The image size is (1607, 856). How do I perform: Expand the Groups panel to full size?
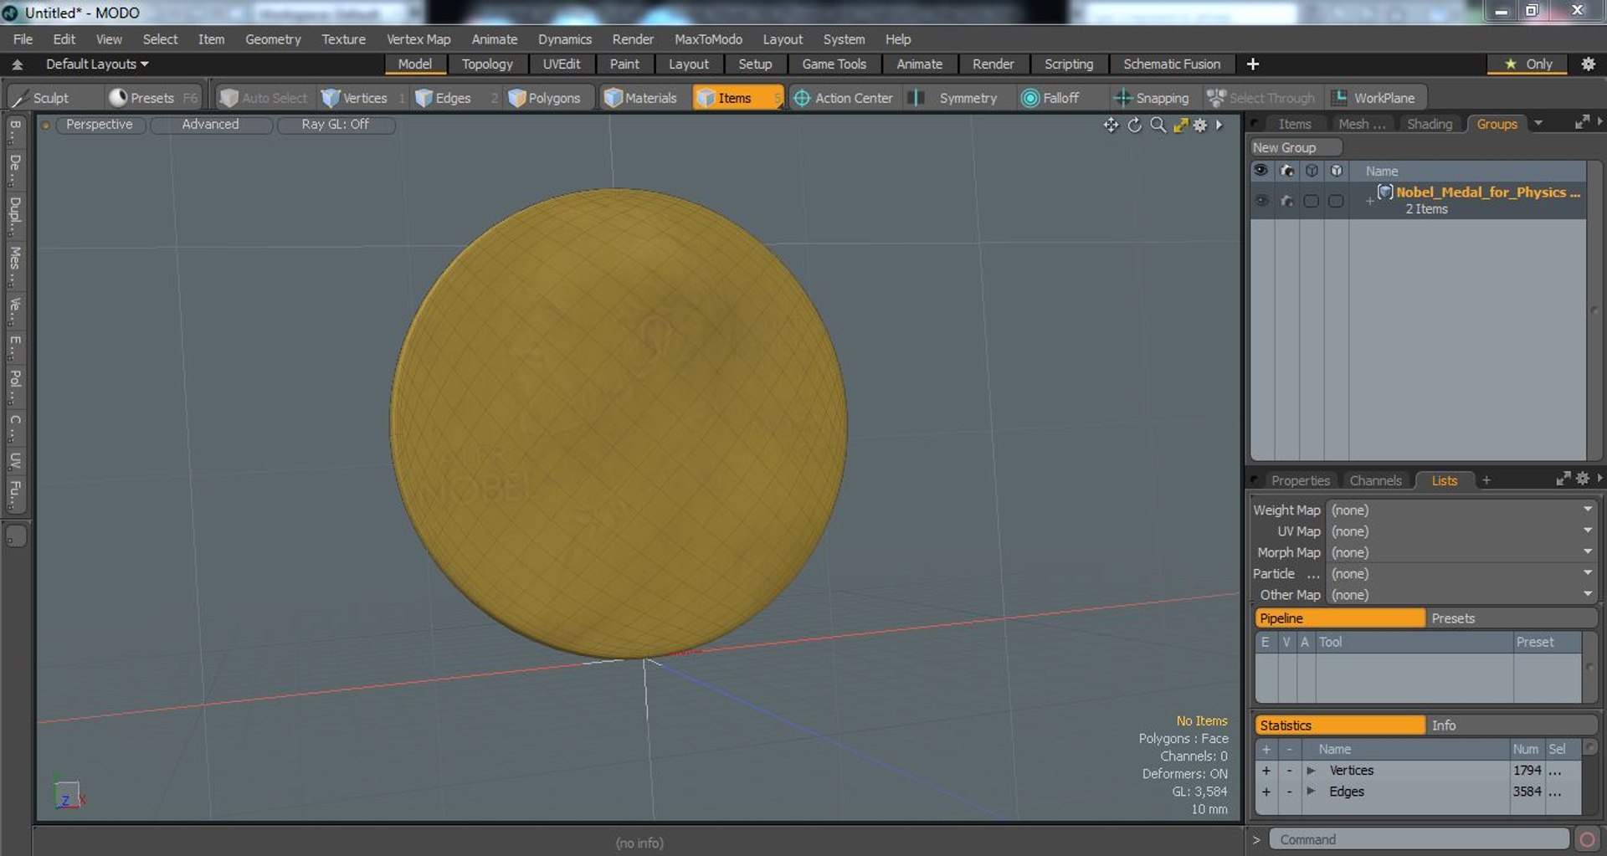[1581, 122]
